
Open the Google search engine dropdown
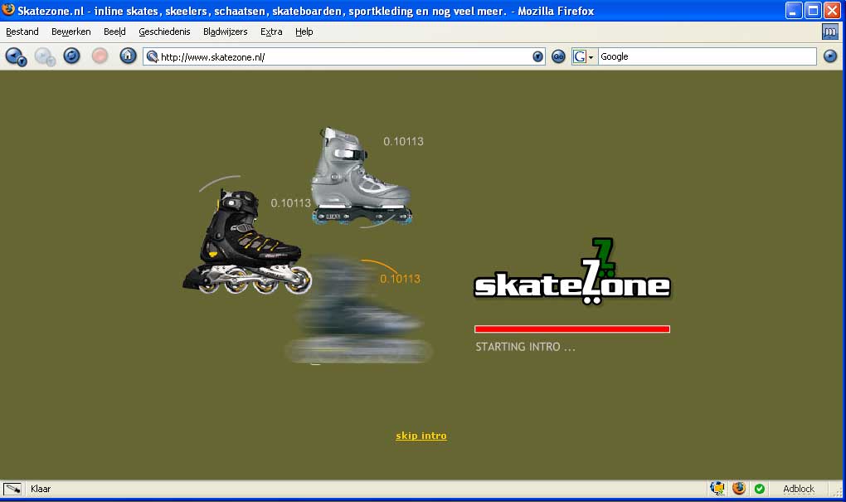[585, 56]
